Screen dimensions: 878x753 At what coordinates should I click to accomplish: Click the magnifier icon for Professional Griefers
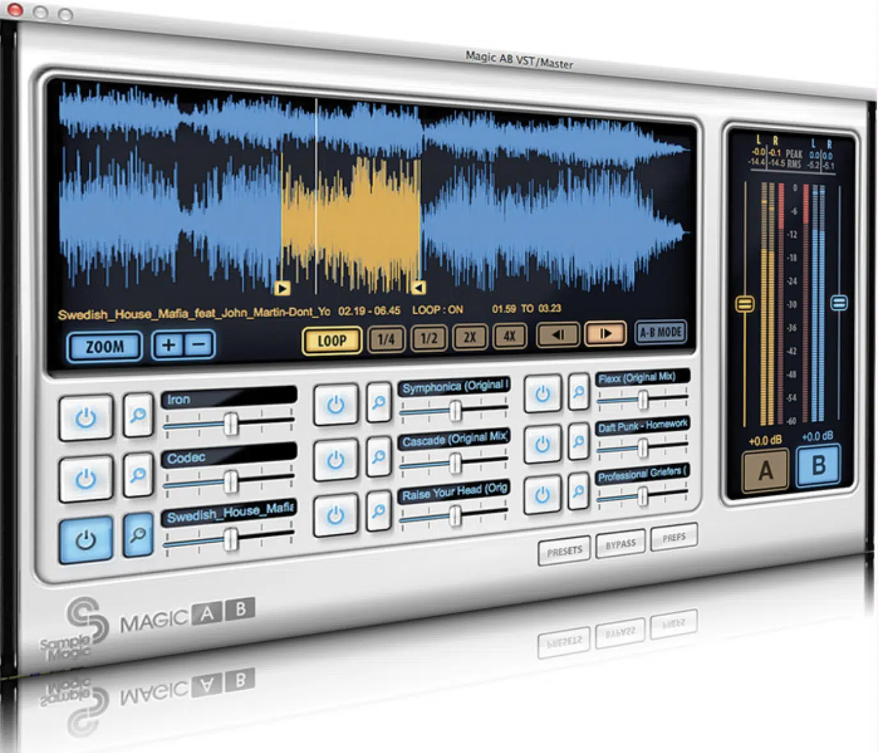pos(578,491)
